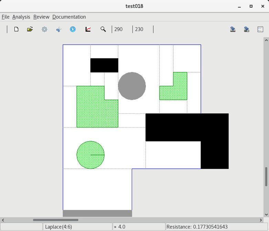Open the Documentation menu
Viewport: 269px width, 231px height.
pyautogui.click(x=69, y=17)
